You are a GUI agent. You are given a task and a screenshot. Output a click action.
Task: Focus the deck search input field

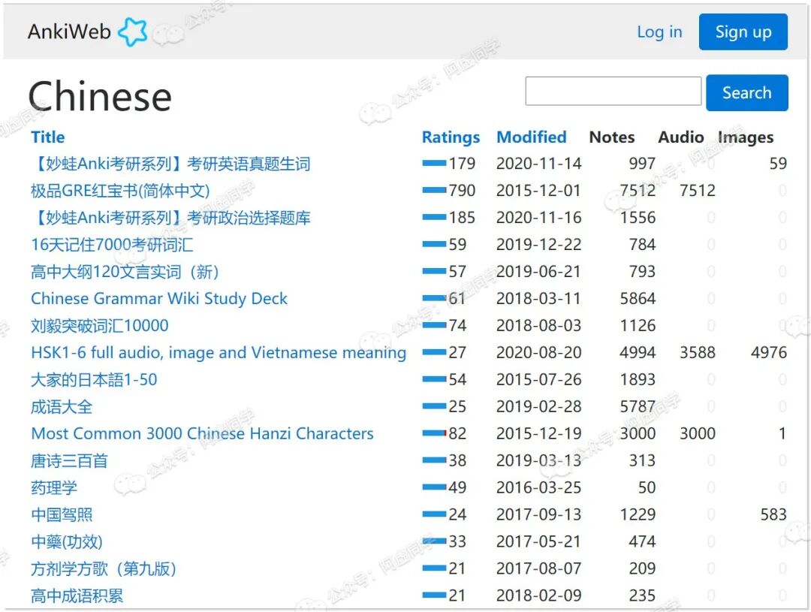614,91
